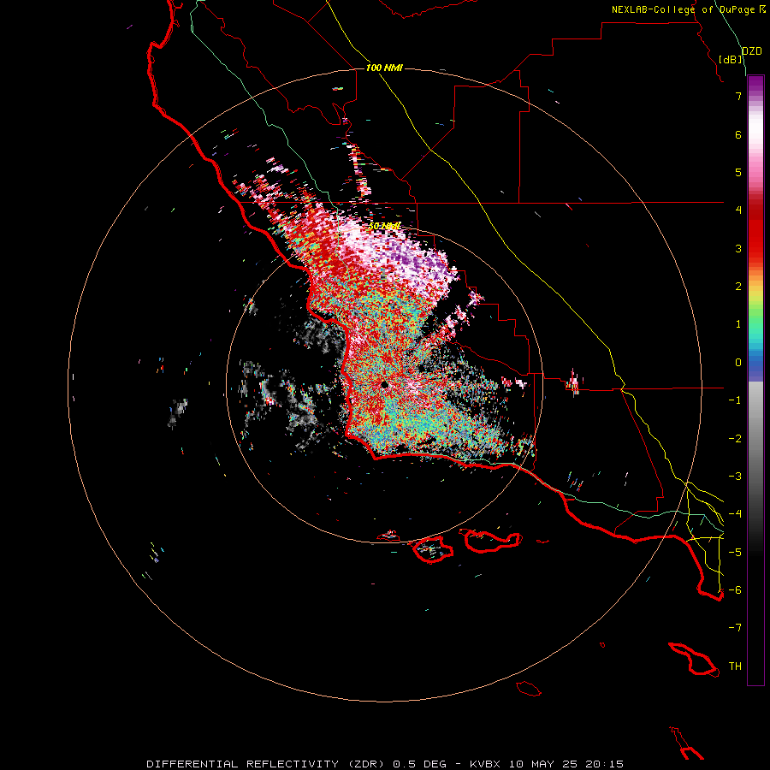
Task: Click the 'DIFFERENTIAL REFLECTIVITY (ZDR)' caption text
Action: pyautogui.click(x=267, y=764)
